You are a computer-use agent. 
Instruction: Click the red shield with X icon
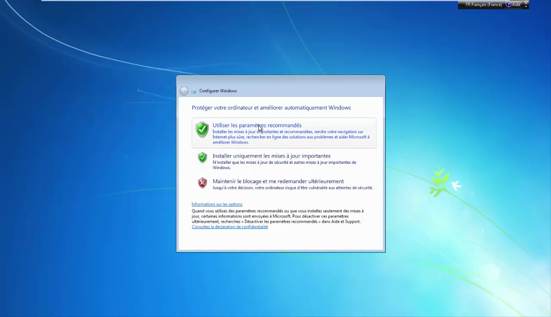[202, 183]
